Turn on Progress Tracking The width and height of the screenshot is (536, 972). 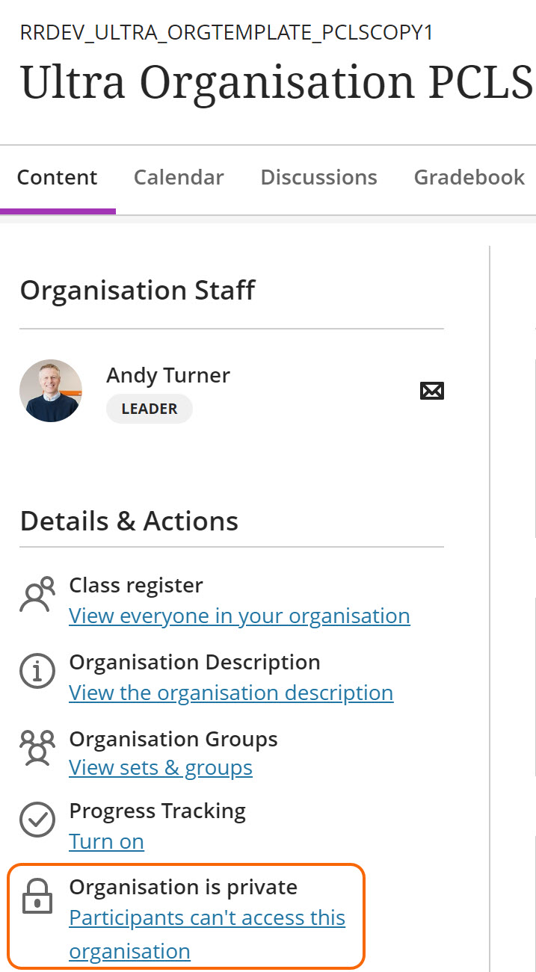click(106, 841)
